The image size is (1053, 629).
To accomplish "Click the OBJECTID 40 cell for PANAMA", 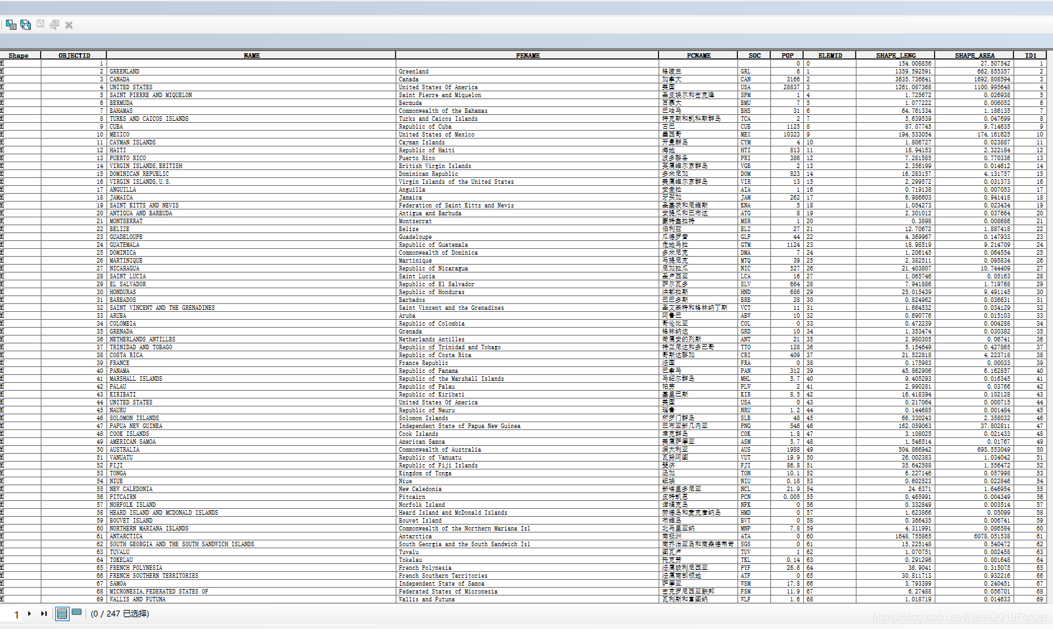I will coord(74,371).
